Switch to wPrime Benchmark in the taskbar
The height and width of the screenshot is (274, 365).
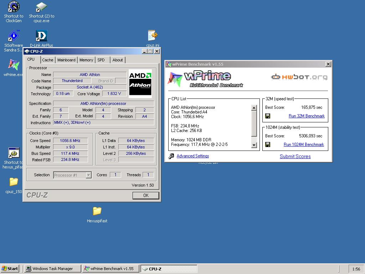point(111,269)
